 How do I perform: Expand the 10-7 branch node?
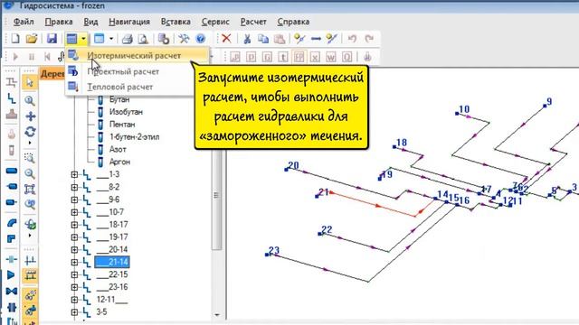click(x=74, y=212)
